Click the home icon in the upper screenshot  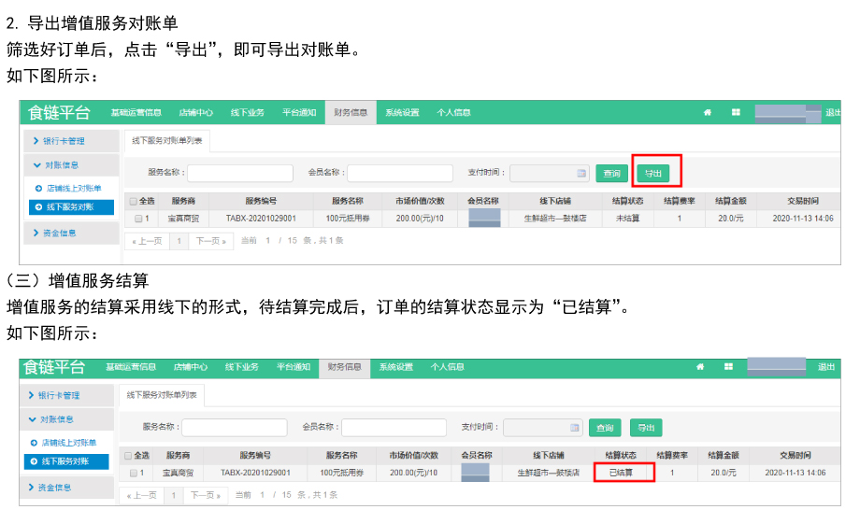point(708,112)
